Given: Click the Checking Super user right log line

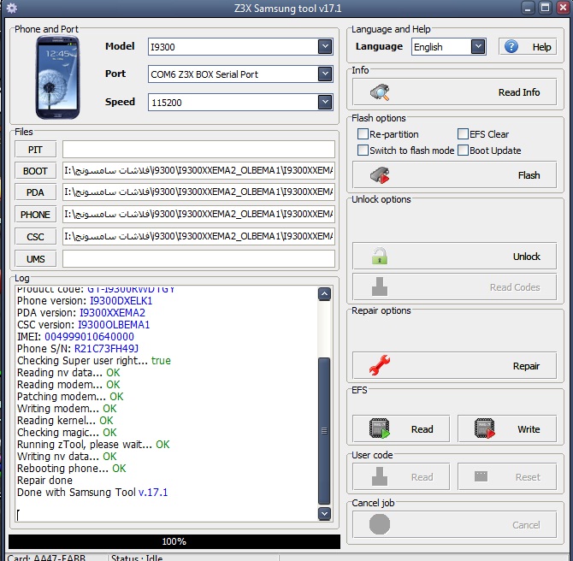Looking at the screenshot, I should pyautogui.click(x=94, y=361).
